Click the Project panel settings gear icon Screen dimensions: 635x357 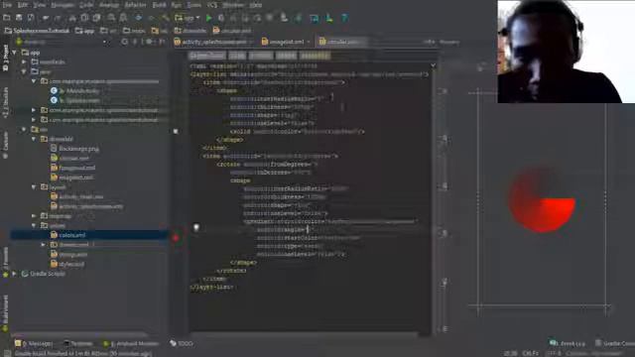[149, 42]
